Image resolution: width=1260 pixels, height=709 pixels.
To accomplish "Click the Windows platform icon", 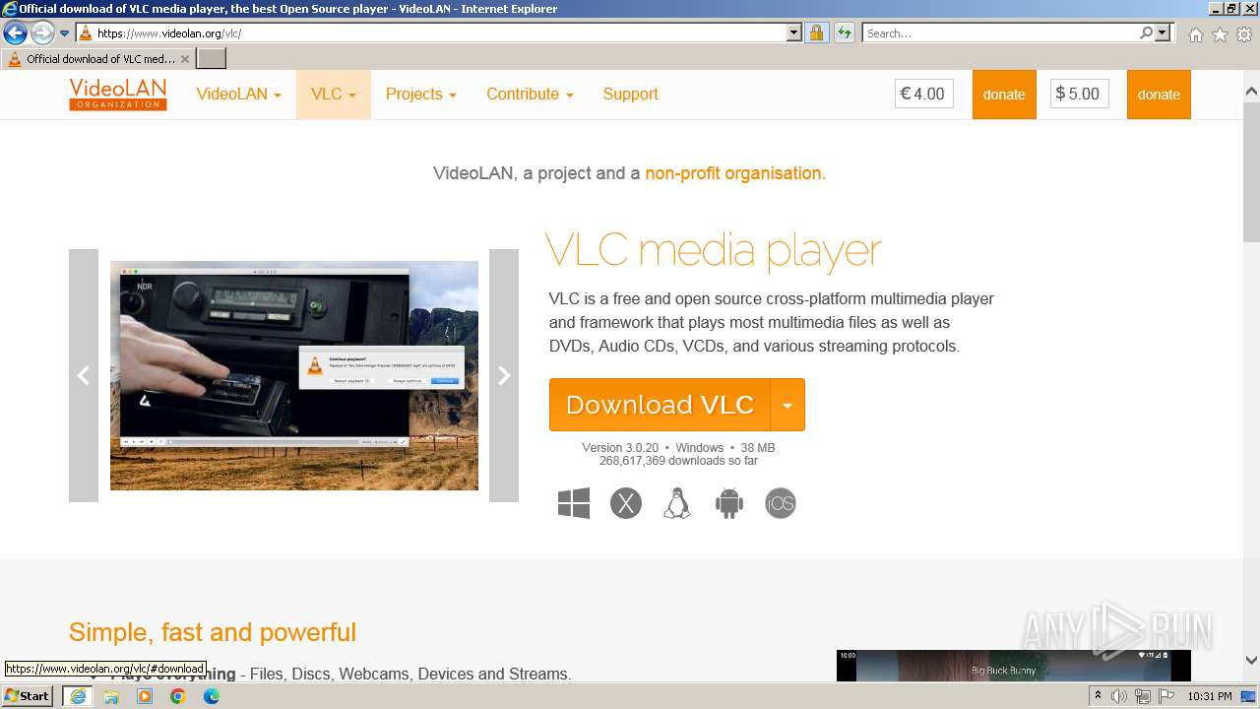I will [x=574, y=503].
